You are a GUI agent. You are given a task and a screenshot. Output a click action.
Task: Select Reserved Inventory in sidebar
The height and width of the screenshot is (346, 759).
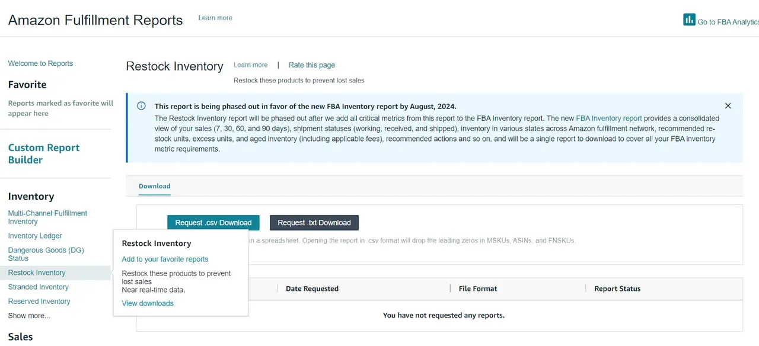[x=39, y=302]
